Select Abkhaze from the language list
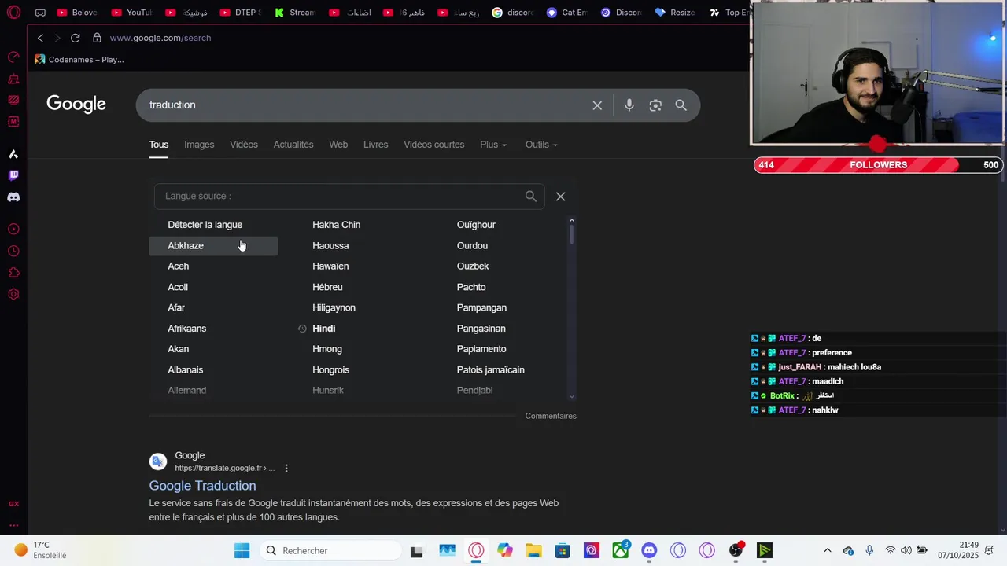This screenshot has height=566, width=1007. pos(213,246)
